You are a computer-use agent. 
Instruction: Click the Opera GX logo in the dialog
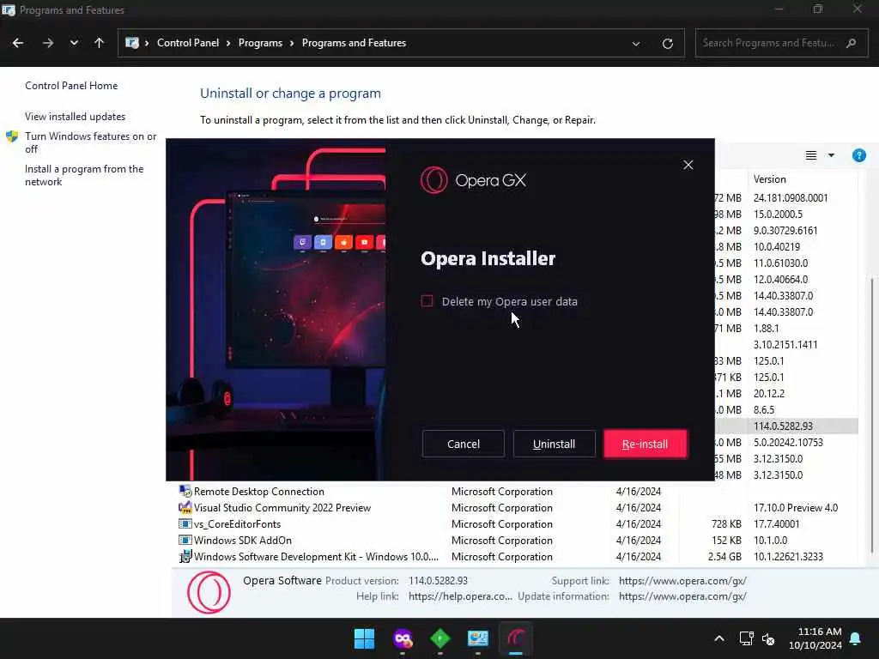coord(473,180)
